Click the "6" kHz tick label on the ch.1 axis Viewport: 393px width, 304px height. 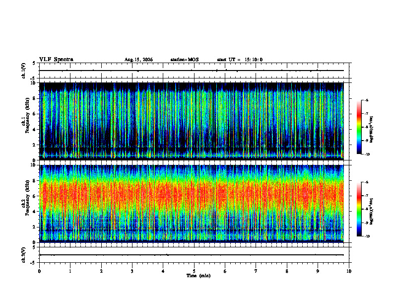point(34,114)
